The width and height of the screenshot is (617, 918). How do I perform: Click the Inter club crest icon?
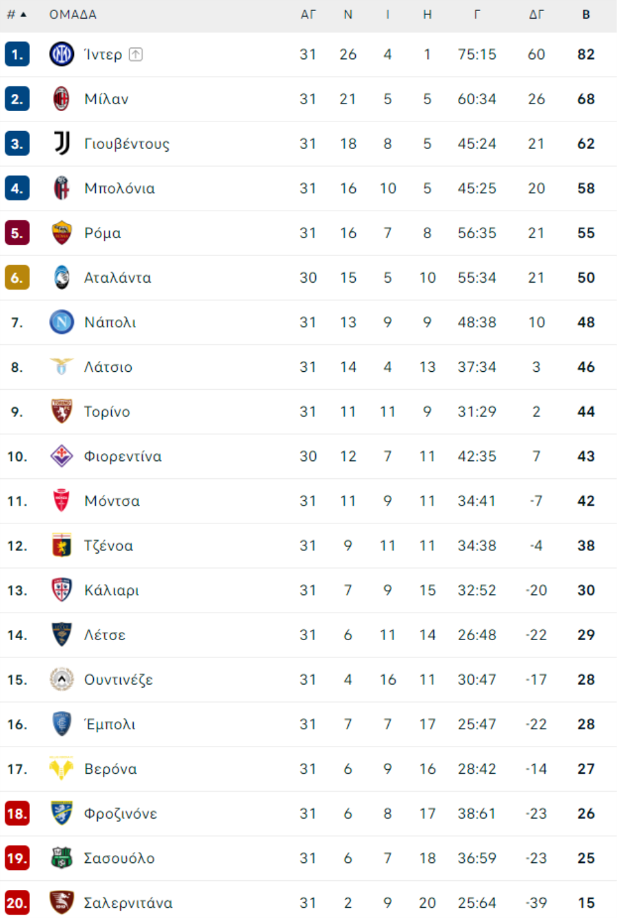62,54
